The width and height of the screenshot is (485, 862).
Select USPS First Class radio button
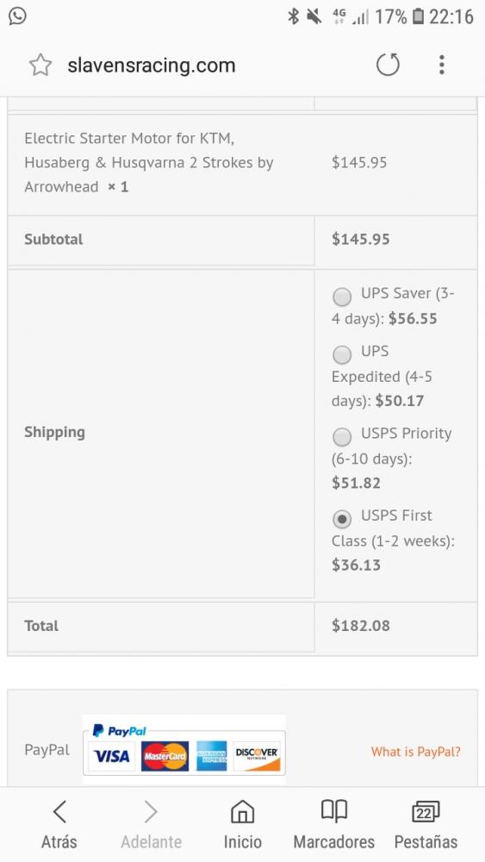pos(342,519)
